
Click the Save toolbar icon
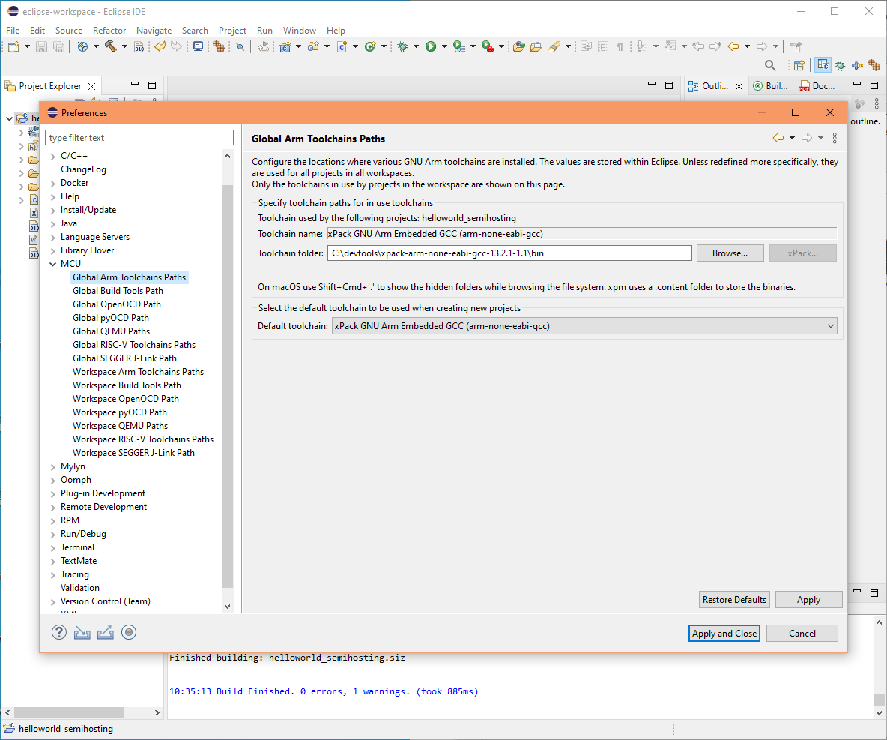40,46
